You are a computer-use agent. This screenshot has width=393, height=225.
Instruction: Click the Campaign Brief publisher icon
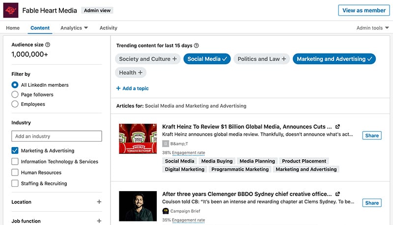click(166, 211)
